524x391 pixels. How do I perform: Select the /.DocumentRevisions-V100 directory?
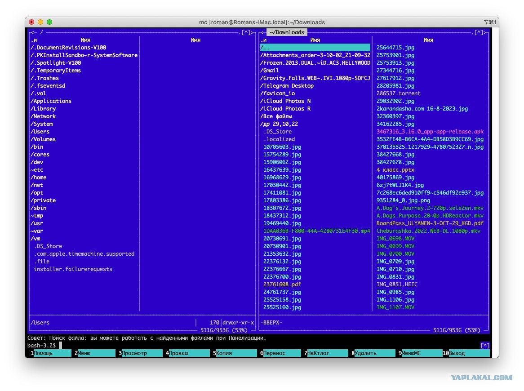(x=68, y=48)
